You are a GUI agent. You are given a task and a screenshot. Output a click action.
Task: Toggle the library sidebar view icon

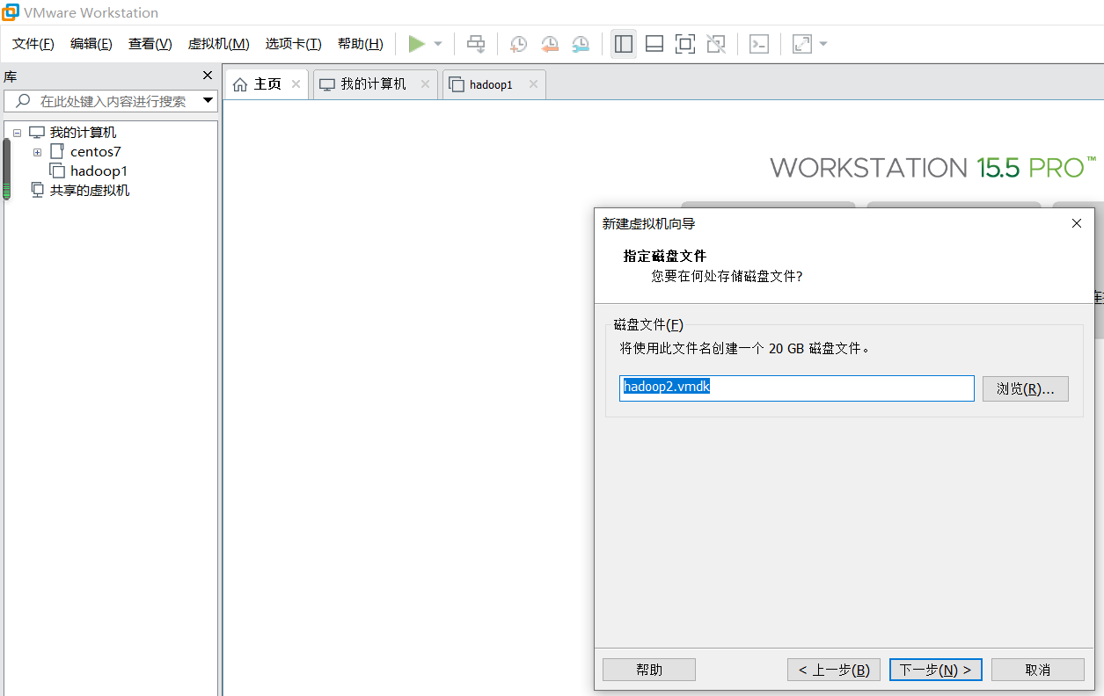(x=624, y=44)
